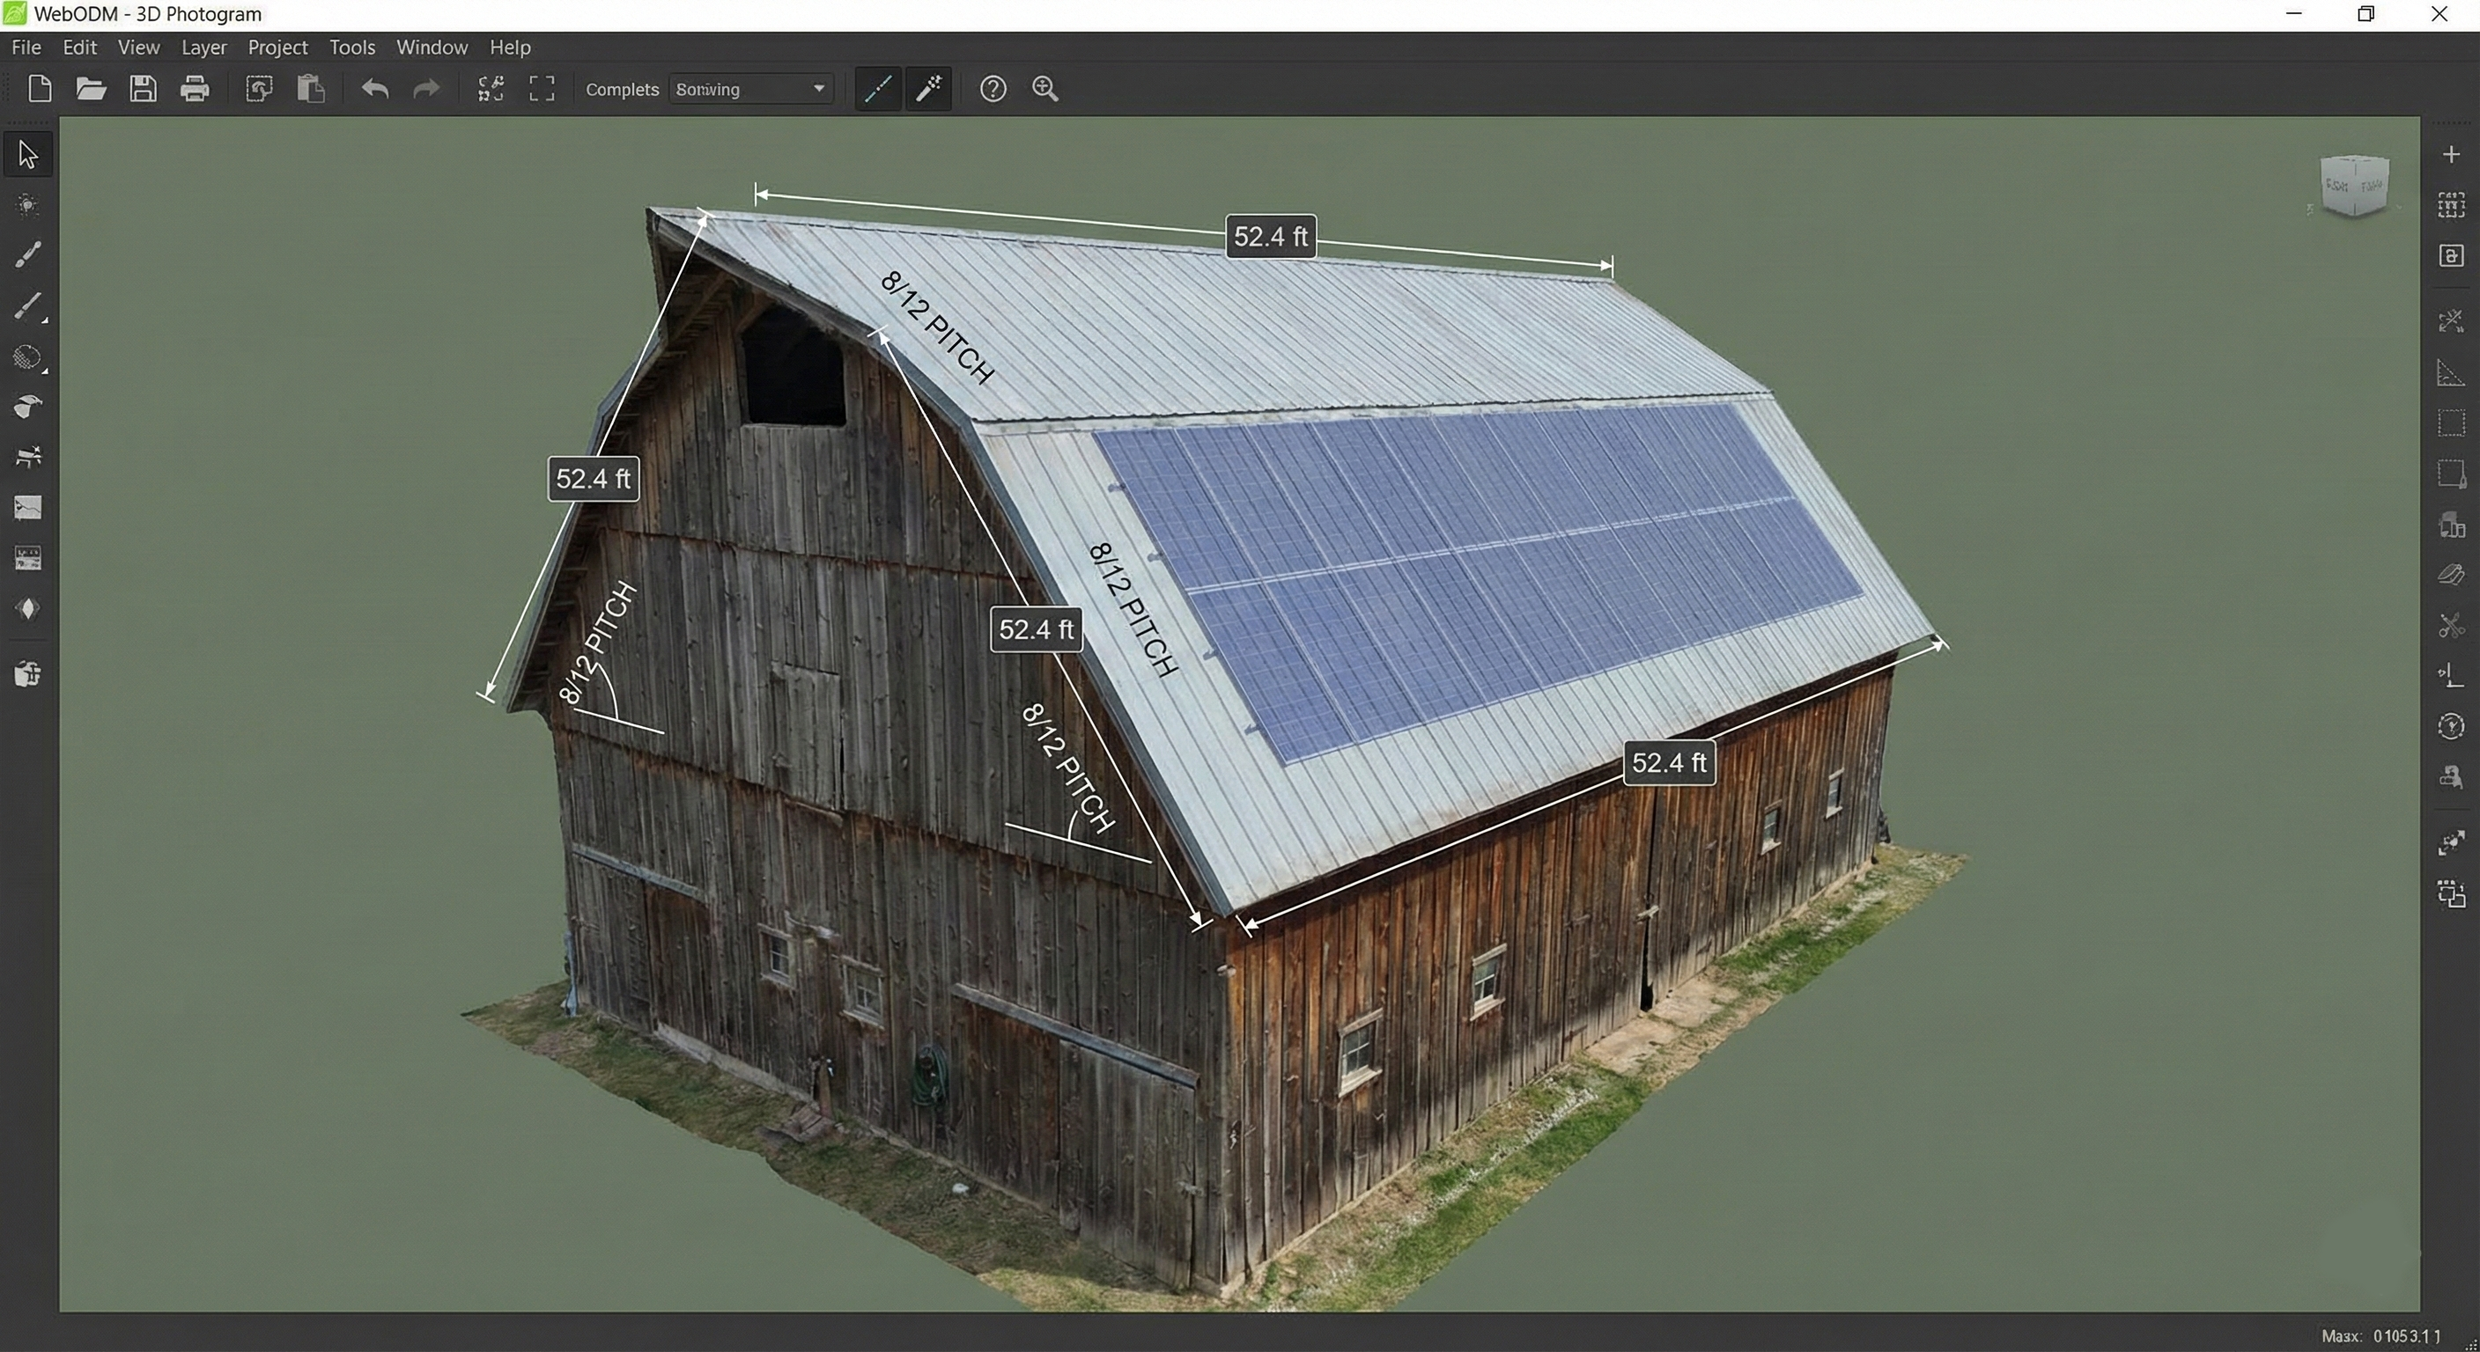
Task: Click the Print icon
Action: tap(195, 90)
